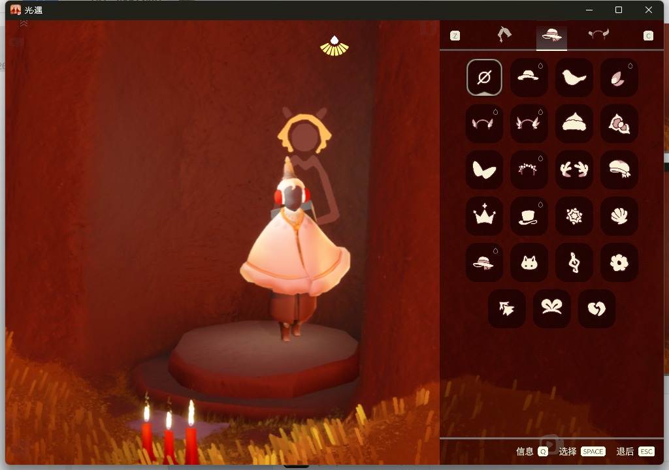Choose the swirl cream-shaped hat

tap(574, 123)
